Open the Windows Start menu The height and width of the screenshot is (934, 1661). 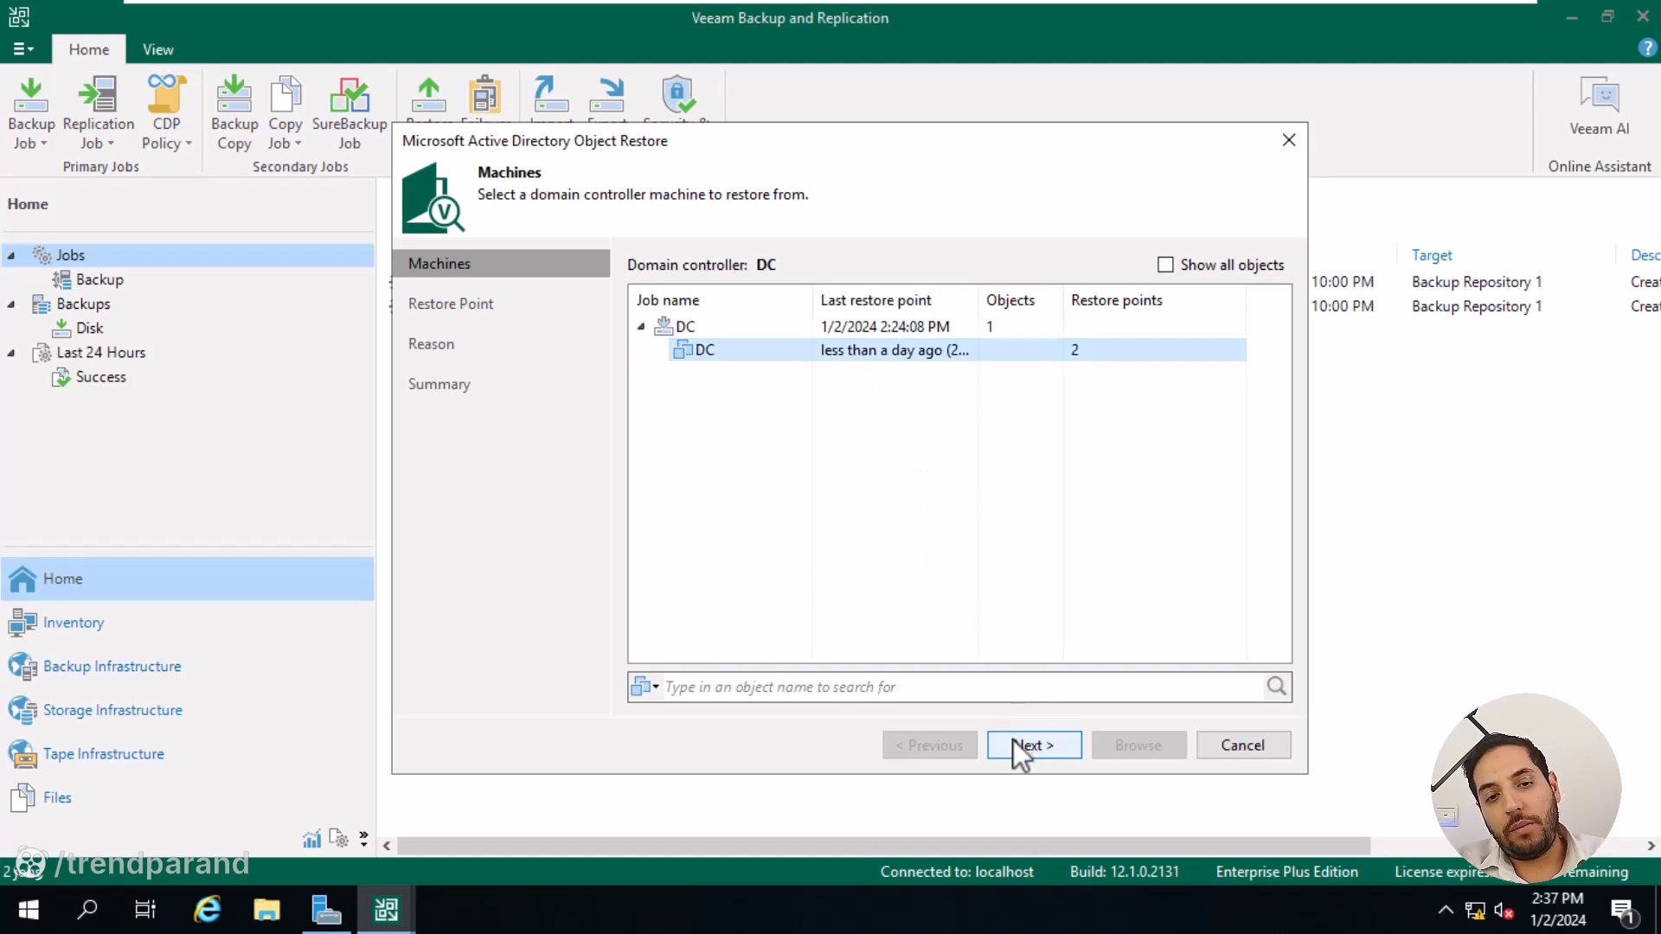(x=29, y=910)
